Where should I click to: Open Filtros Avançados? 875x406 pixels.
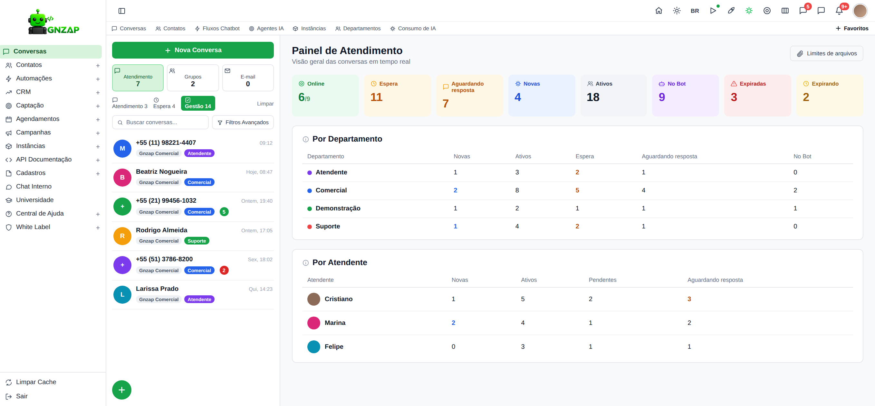(x=243, y=123)
